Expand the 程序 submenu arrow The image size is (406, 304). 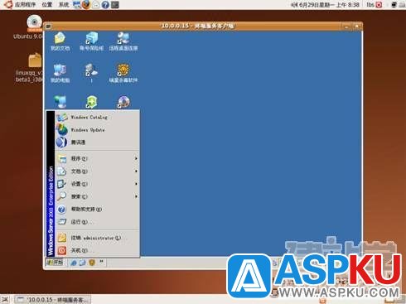pyautogui.click(x=136, y=159)
